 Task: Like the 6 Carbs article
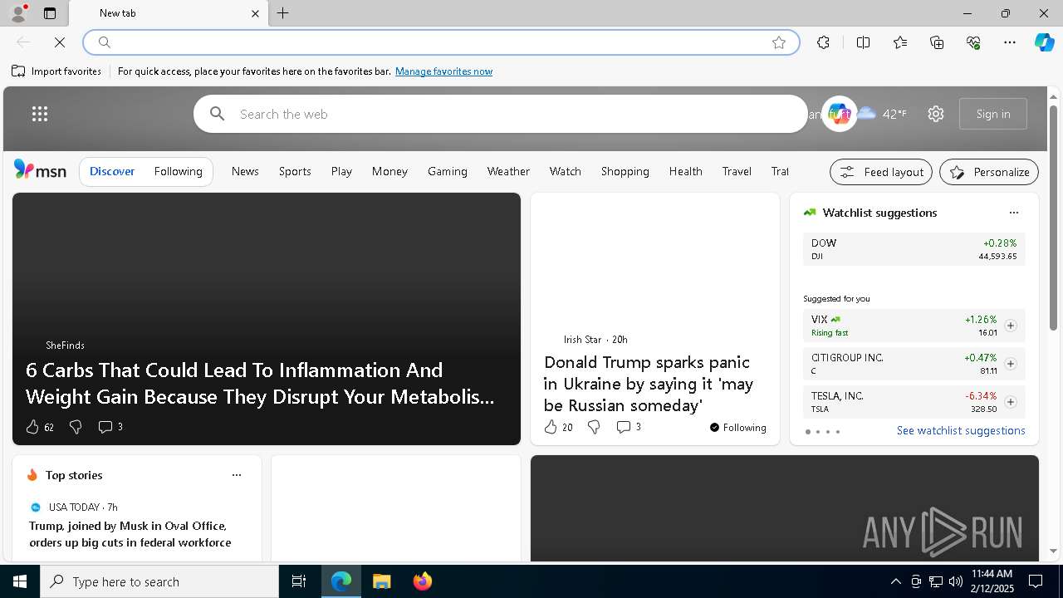pos(32,427)
